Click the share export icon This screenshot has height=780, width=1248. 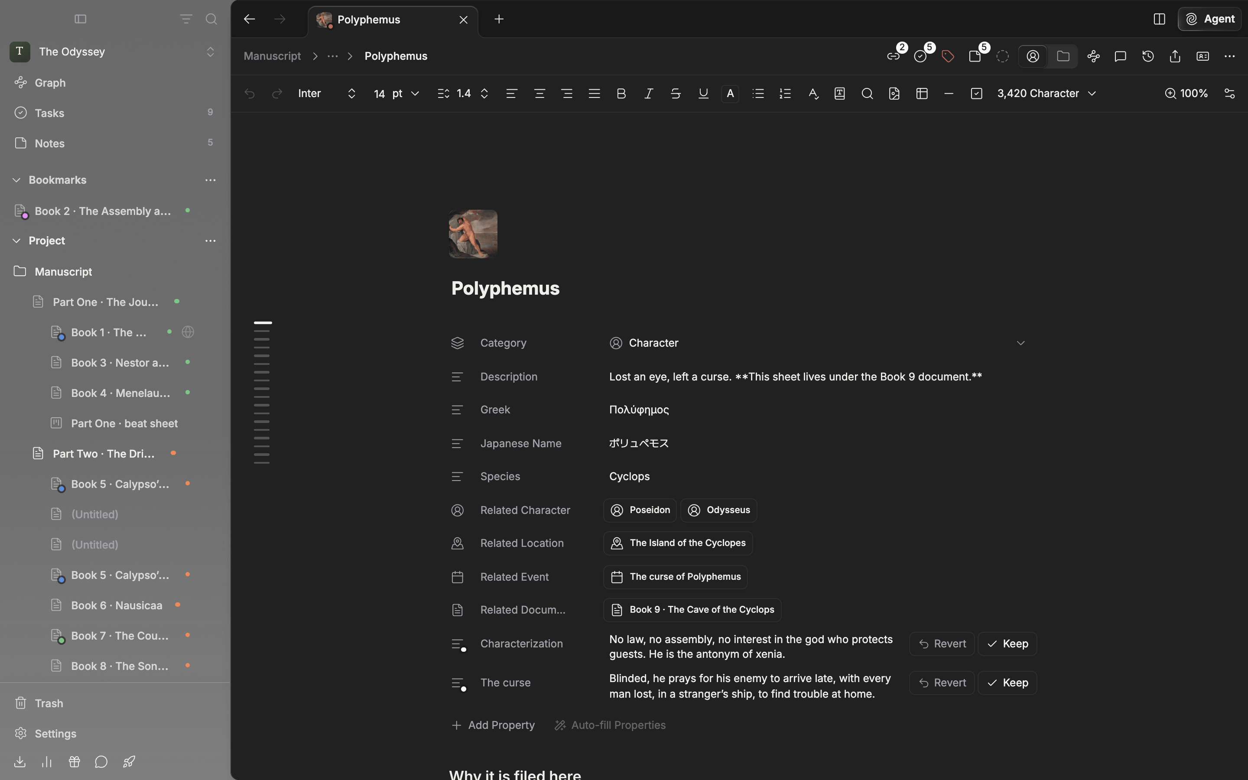1175,56
